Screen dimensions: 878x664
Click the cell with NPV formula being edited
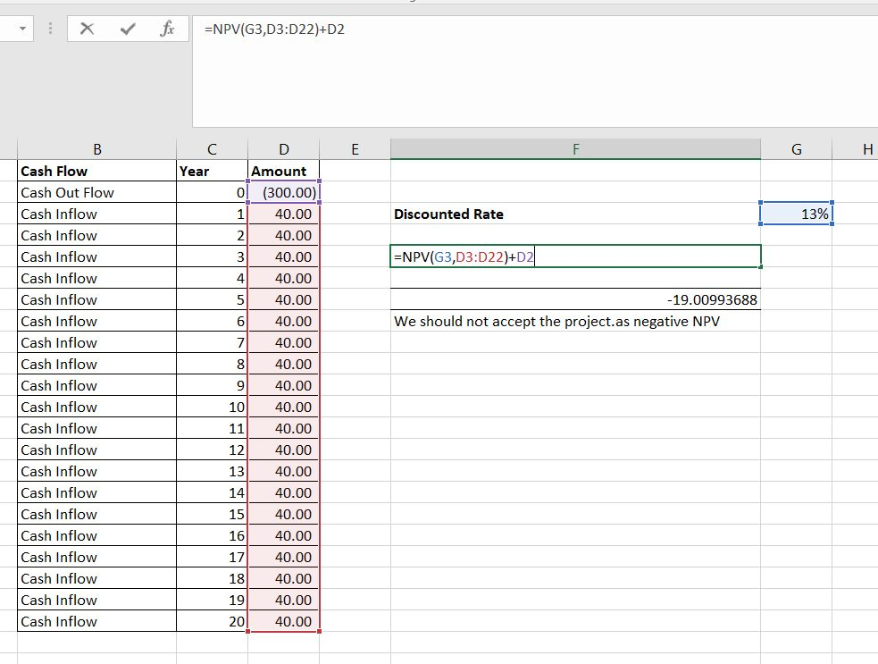click(575, 257)
